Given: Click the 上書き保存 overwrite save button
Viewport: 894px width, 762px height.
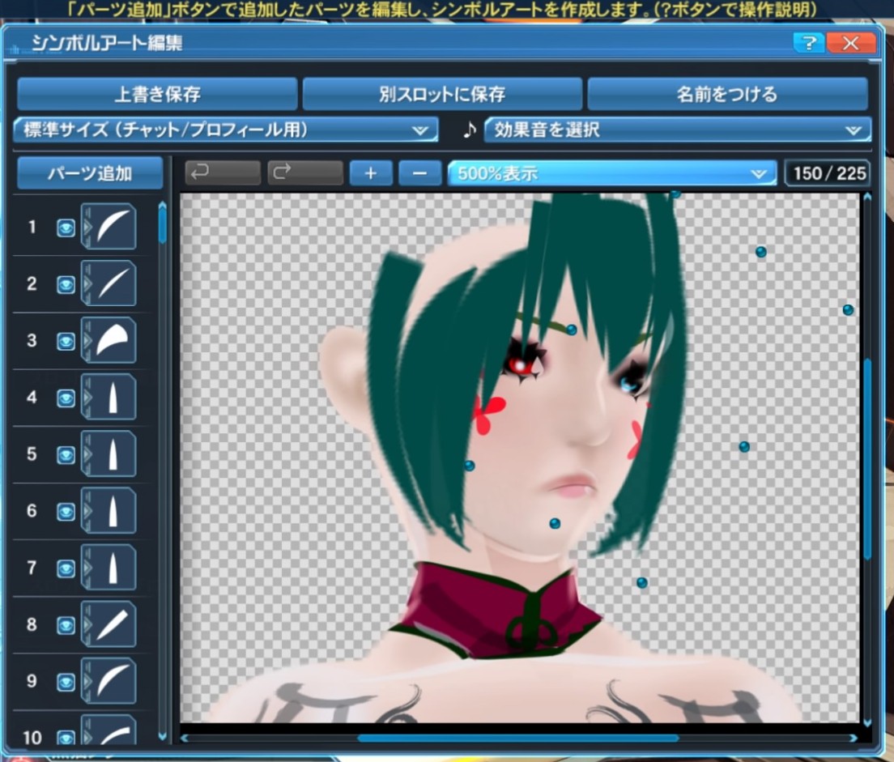Looking at the screenshot, I should 157,94.
